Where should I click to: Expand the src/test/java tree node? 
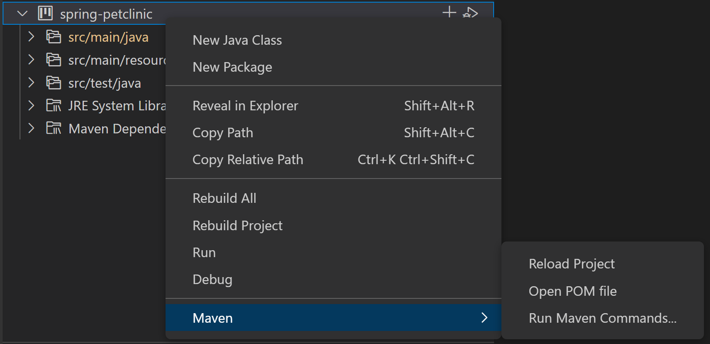point(31,83)
